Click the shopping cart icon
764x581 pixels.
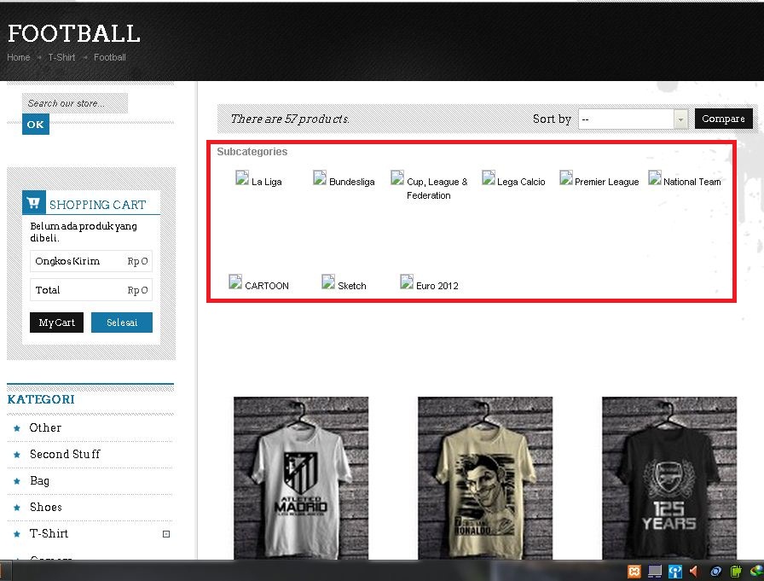point(33,202)
